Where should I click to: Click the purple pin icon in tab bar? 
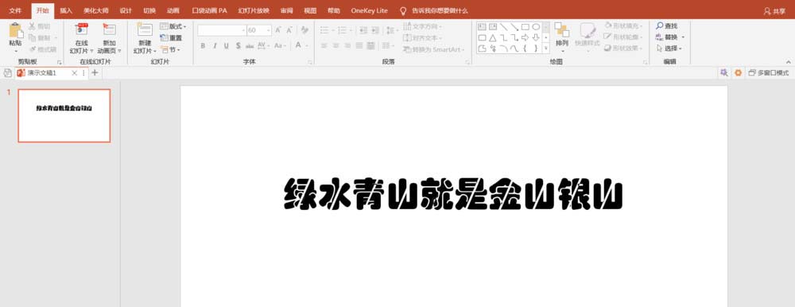click(723, 73)
